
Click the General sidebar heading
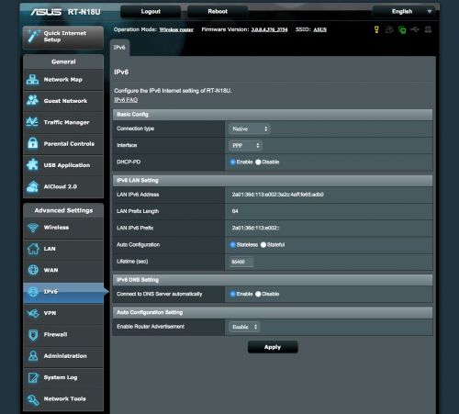63,62
